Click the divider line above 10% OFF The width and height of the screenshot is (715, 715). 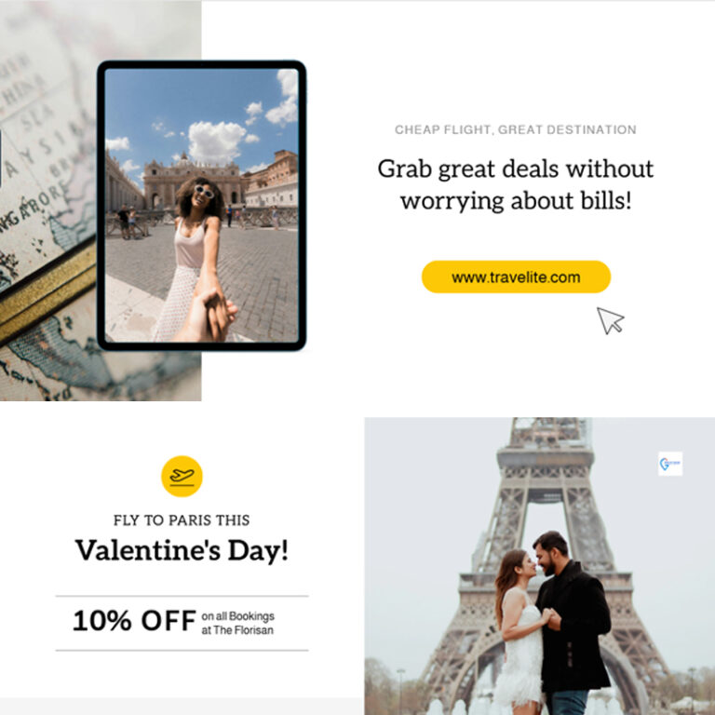182,596
